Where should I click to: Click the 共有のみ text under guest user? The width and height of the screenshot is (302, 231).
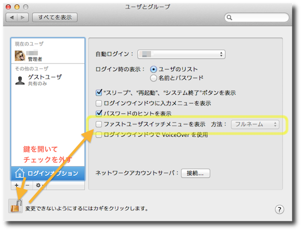pyautogui.click(x=37, y=84)
